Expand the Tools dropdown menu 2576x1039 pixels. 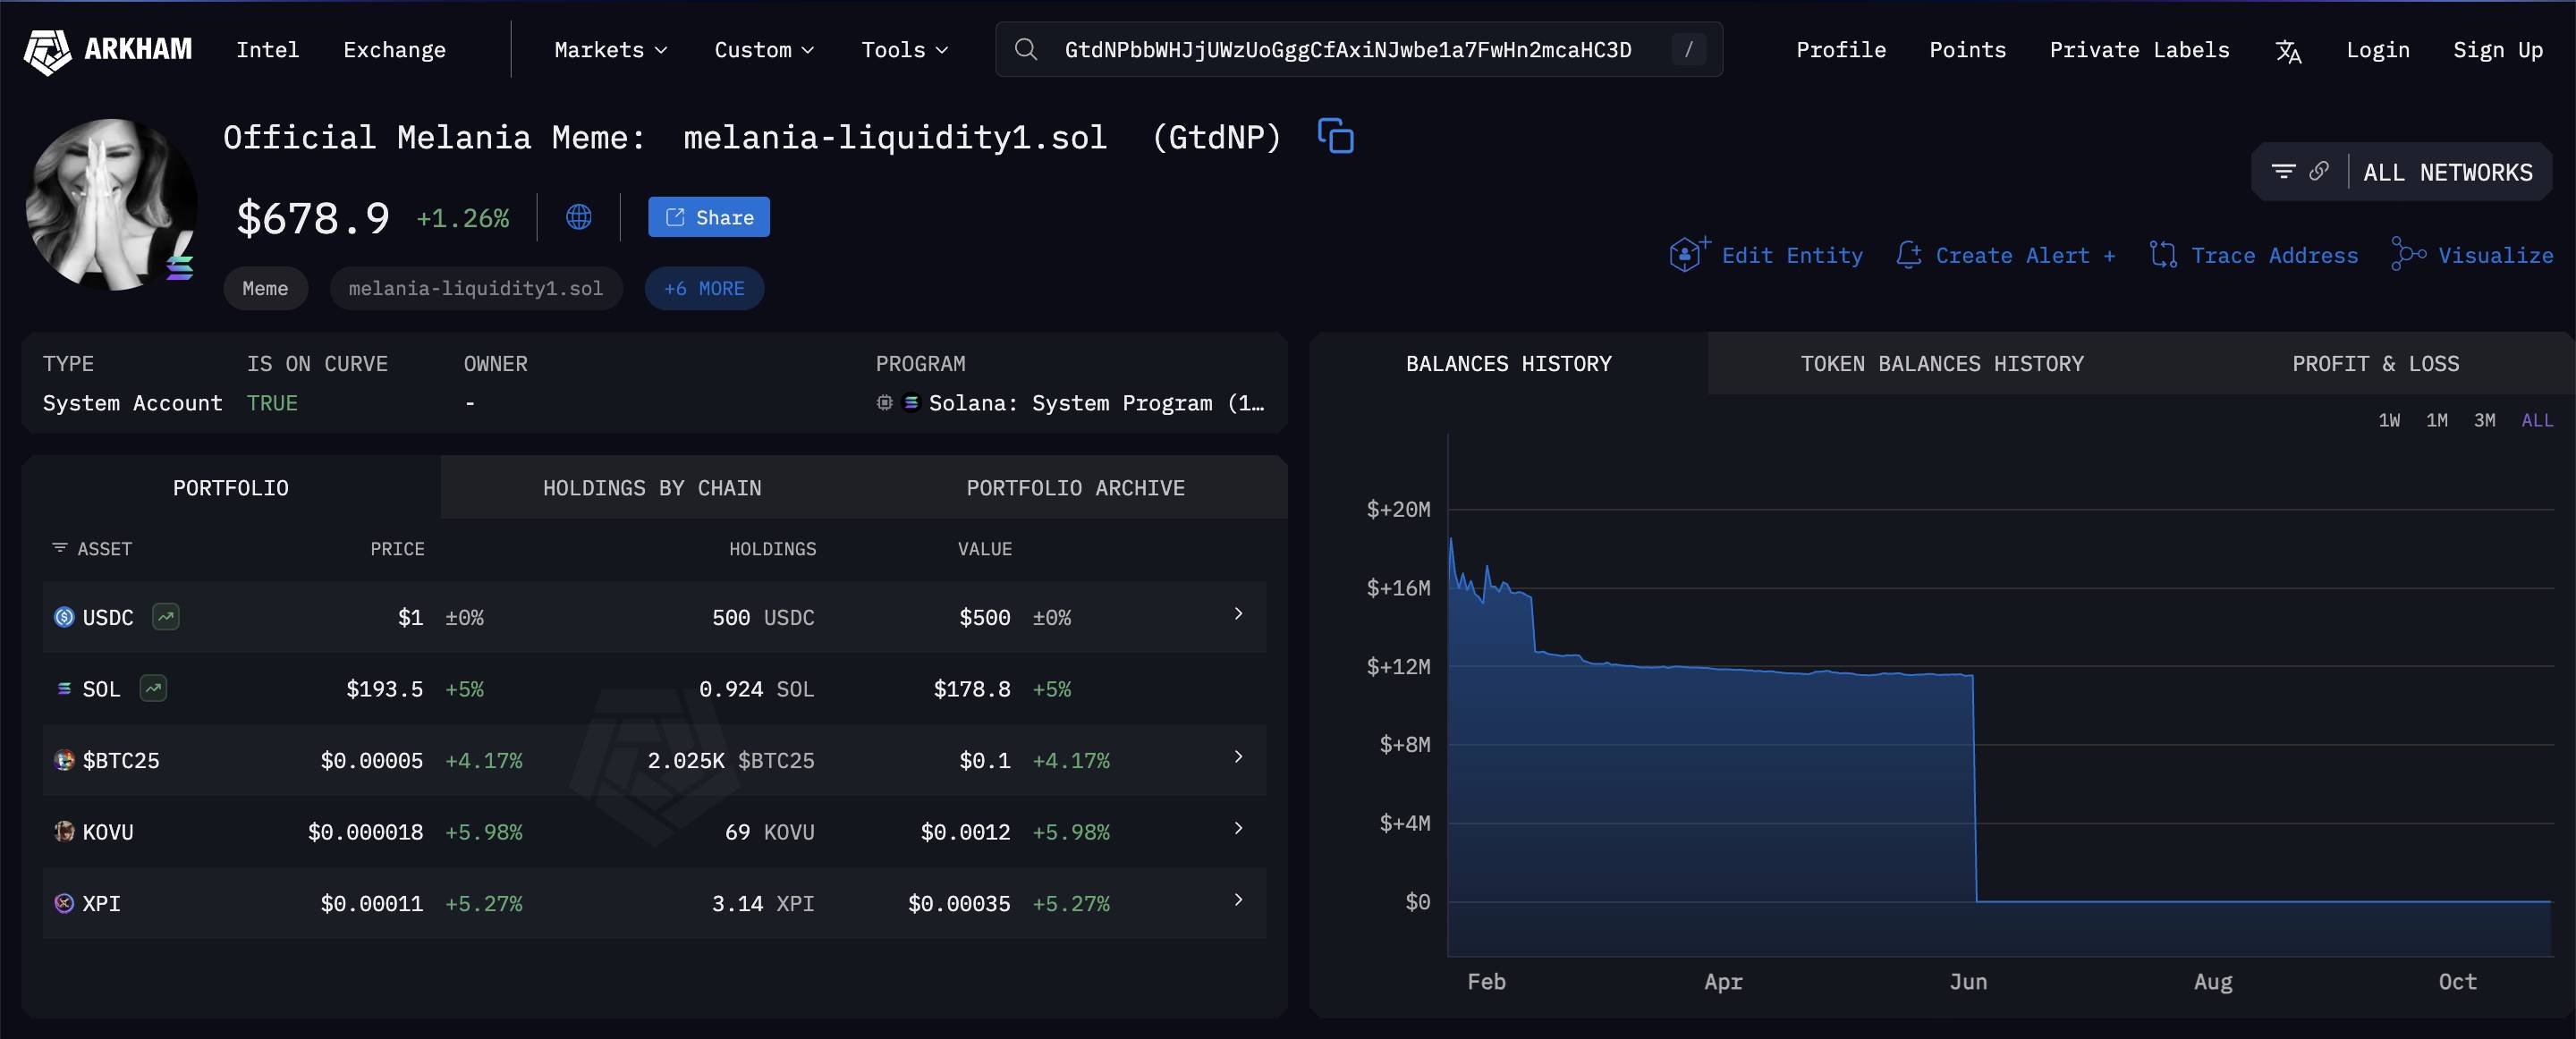click(x=904, y=50)
